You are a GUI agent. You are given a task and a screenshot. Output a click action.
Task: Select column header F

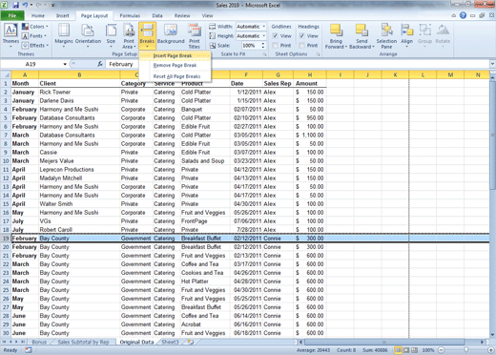(246, 74)
